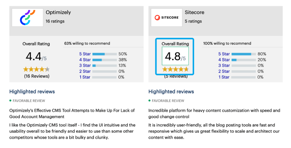
Task: Click the Sitecore logo thumbnail
Action: [167, 17]
